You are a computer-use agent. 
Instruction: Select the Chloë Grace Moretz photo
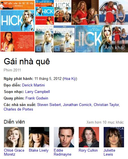pos(14,137)
